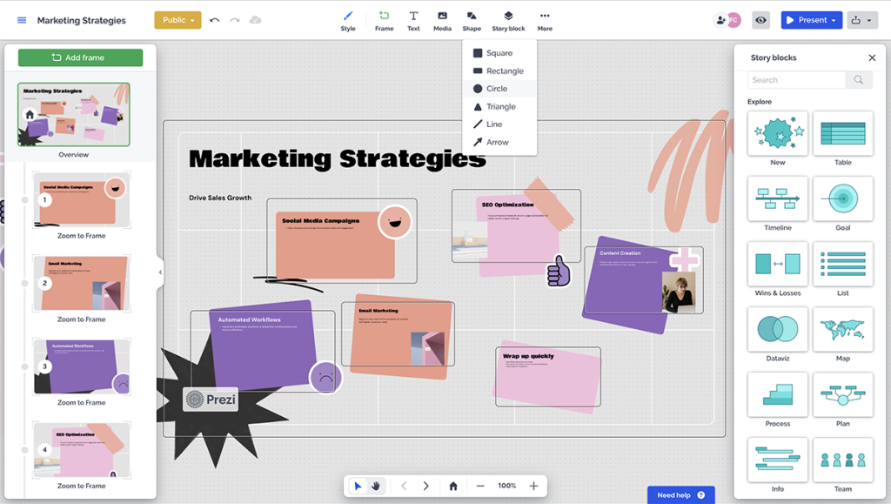Open the More tools menu
891x504 pixels.
[545, 19]
